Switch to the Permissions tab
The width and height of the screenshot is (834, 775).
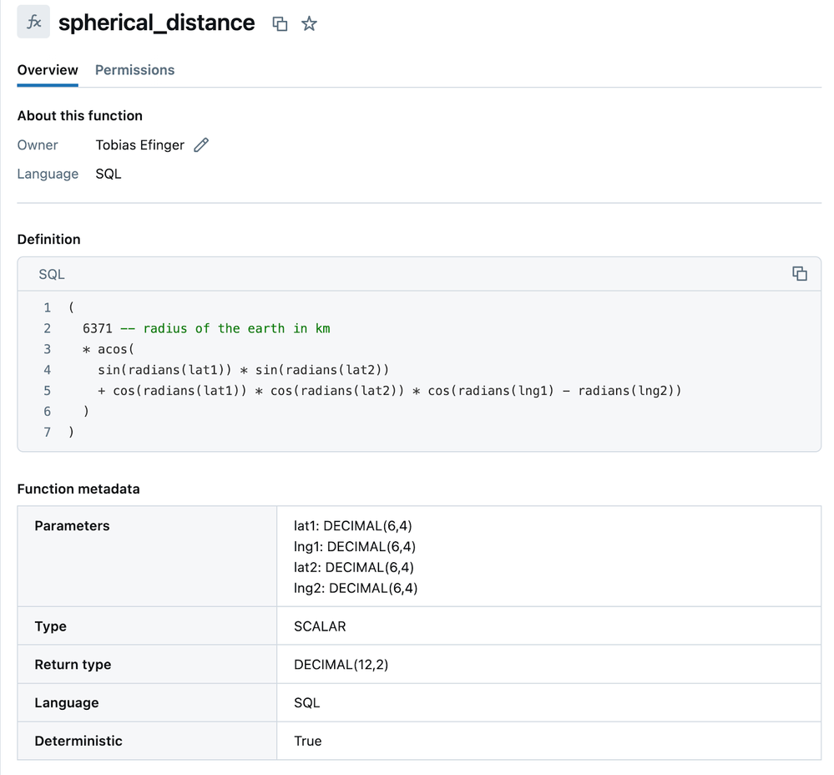(x=134, y=70)
